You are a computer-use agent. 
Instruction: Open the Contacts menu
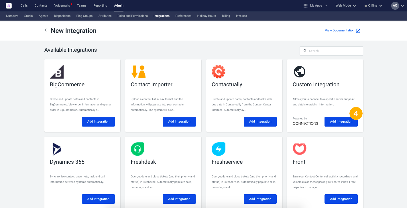41,5
